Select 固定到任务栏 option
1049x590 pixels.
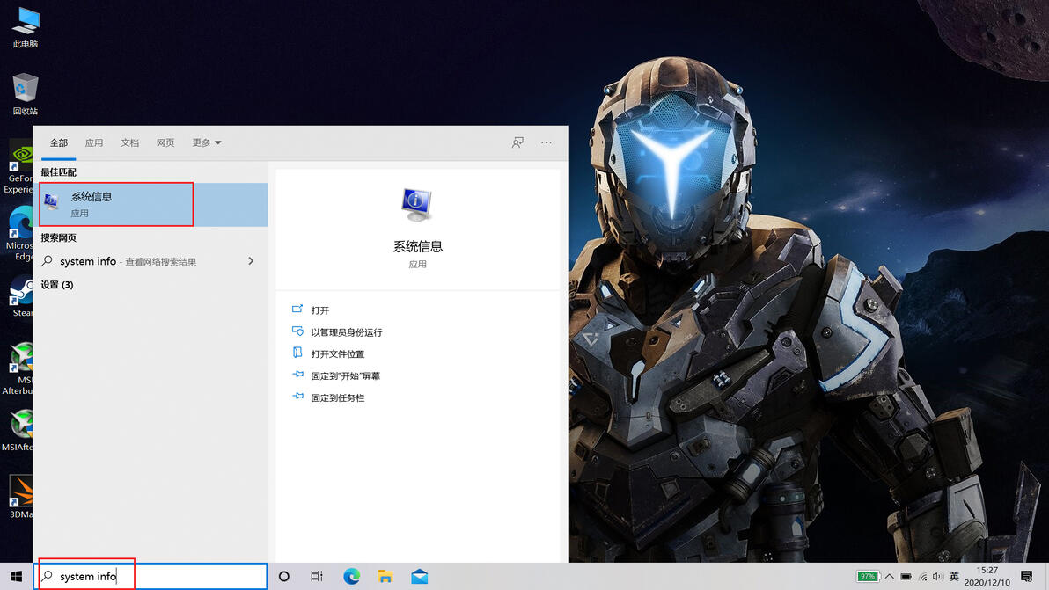(x=337, y=398)
